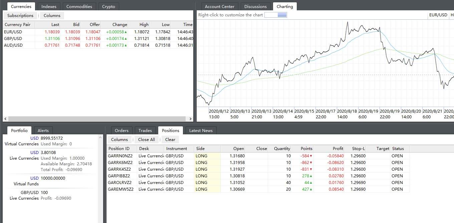Go to the Discussions tab

(255, 6)
